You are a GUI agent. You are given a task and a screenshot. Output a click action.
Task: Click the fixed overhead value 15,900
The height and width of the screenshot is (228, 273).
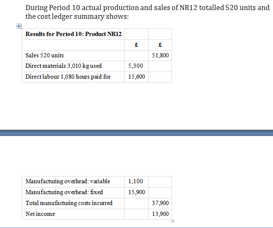(x=136, y=192)
